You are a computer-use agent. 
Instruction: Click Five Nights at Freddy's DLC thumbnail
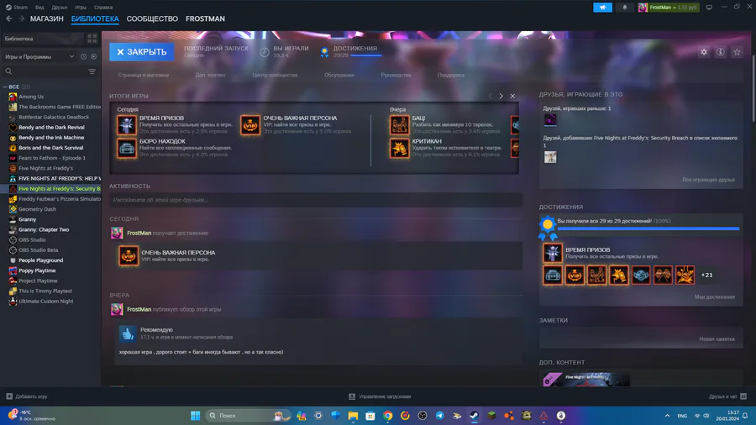586,379
